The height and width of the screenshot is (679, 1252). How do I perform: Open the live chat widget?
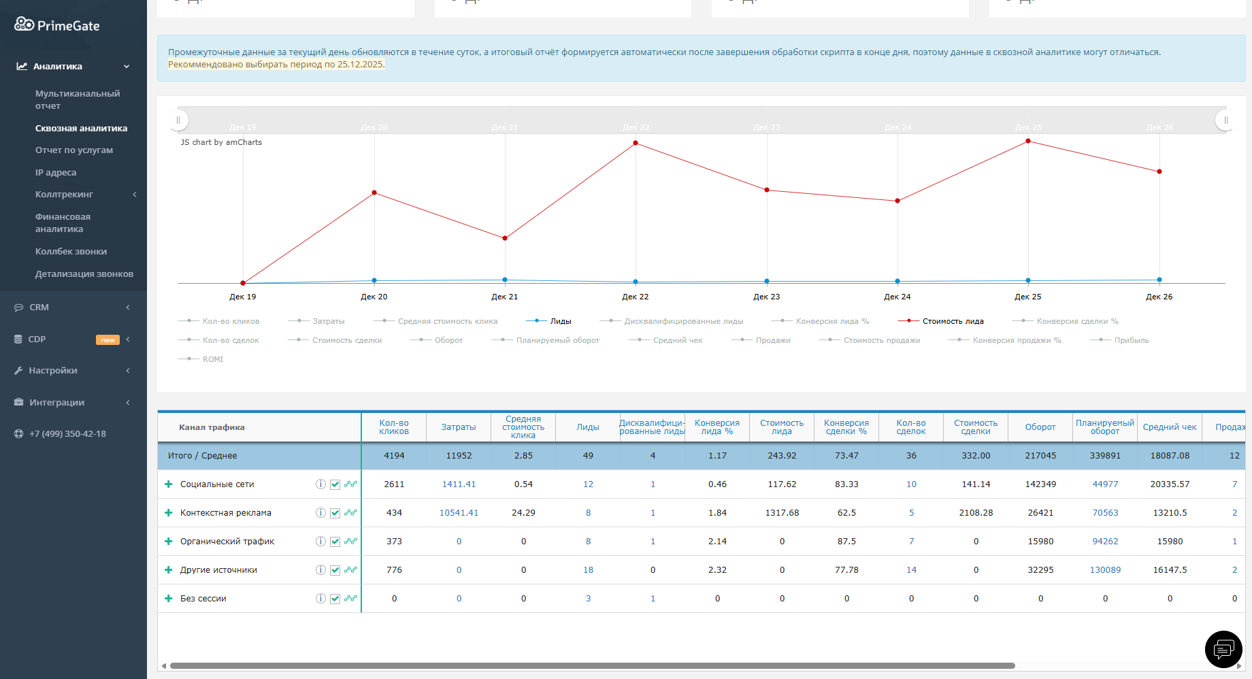point(1223,649)
